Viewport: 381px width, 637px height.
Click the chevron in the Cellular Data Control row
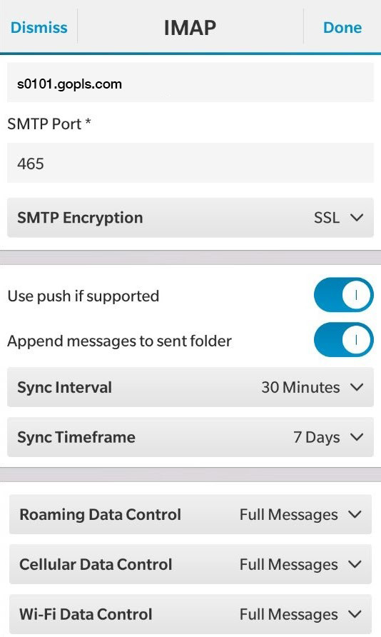click(x=355, y=564)
